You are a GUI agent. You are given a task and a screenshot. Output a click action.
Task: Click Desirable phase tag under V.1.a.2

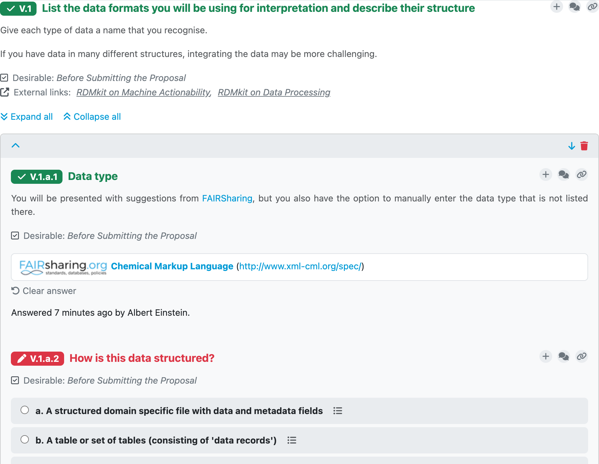coord(104,380)
